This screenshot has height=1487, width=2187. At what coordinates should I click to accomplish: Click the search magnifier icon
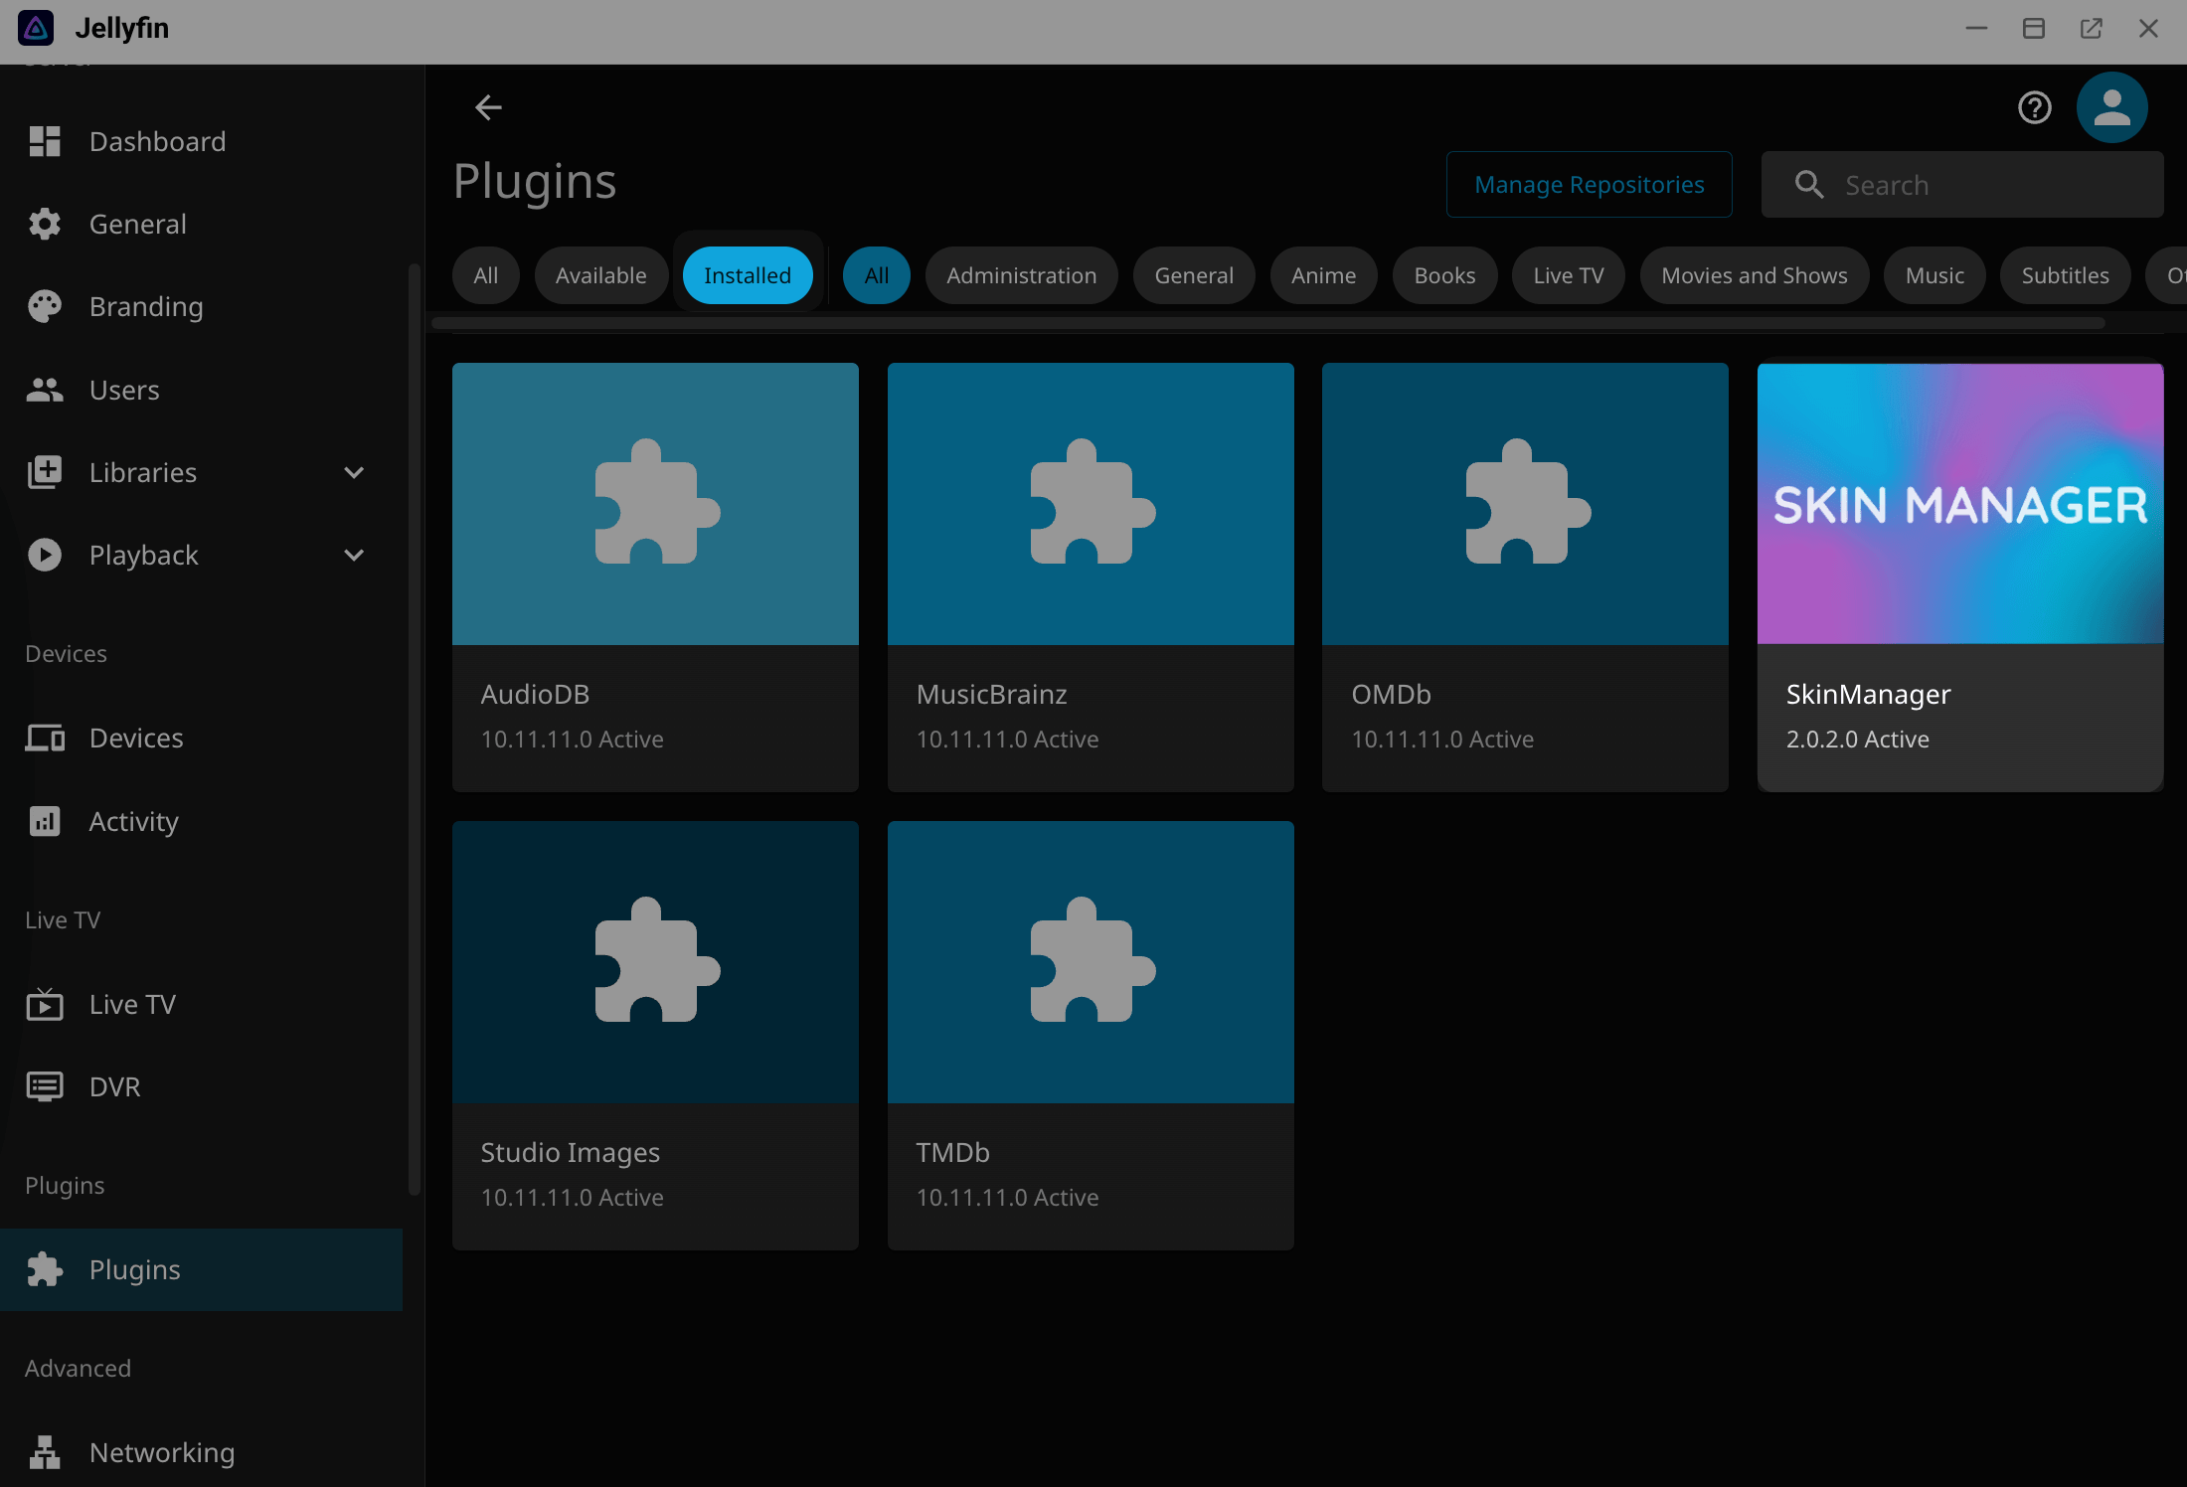point(1809,185)
